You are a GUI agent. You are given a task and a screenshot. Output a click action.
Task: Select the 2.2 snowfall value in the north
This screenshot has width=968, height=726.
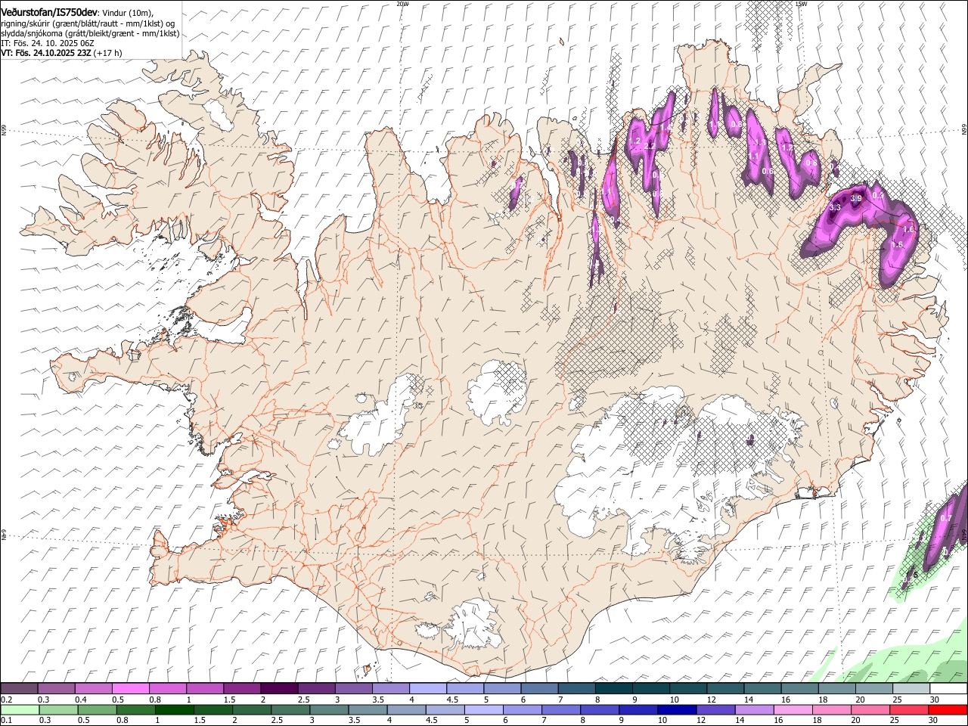coord(649,146)
